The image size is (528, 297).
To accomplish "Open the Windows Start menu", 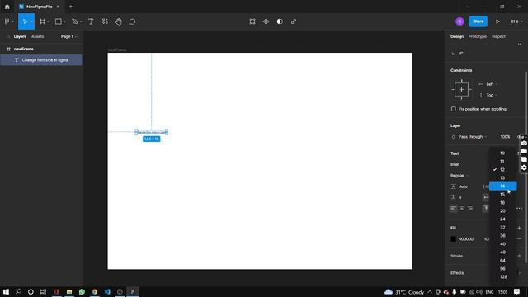I will click(x=6, y=291).
